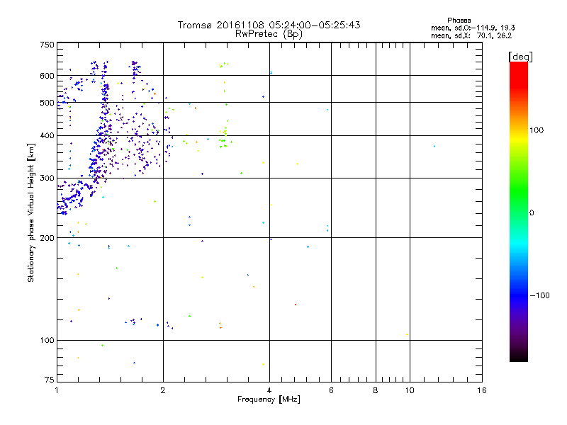Click the '100' height tick label on y-axis
This screenshot has height=425, width=567.
47,341
